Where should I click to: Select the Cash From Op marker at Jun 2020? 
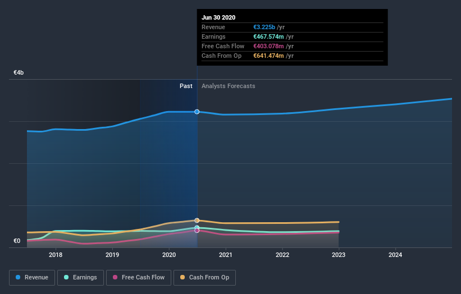point(197,220)
